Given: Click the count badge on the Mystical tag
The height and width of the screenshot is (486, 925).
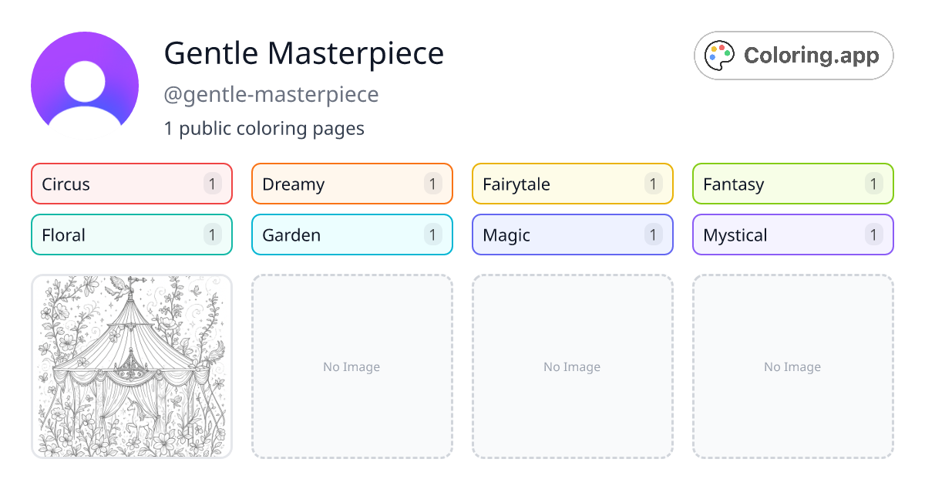Looking at the screenshot, I should pyautogui.click(x=873, y=235).
